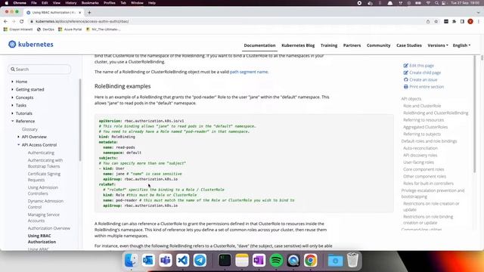Open Case Studies nav item

coord(409,45)
